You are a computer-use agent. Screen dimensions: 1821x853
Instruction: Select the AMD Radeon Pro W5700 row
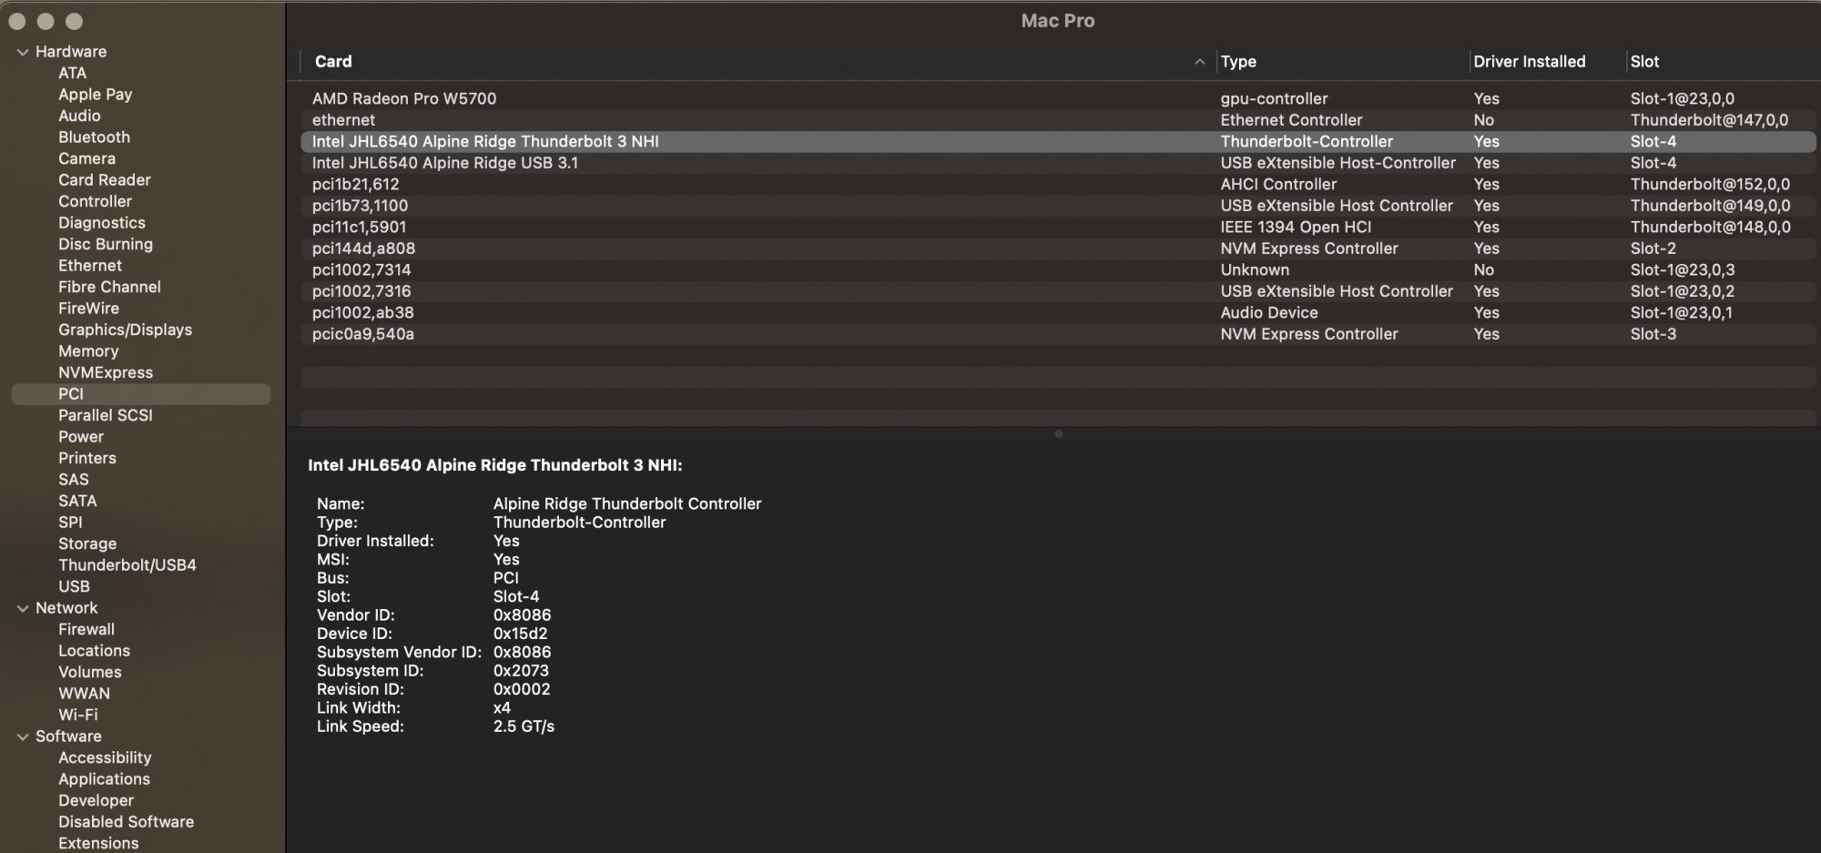pos(1058,98)
